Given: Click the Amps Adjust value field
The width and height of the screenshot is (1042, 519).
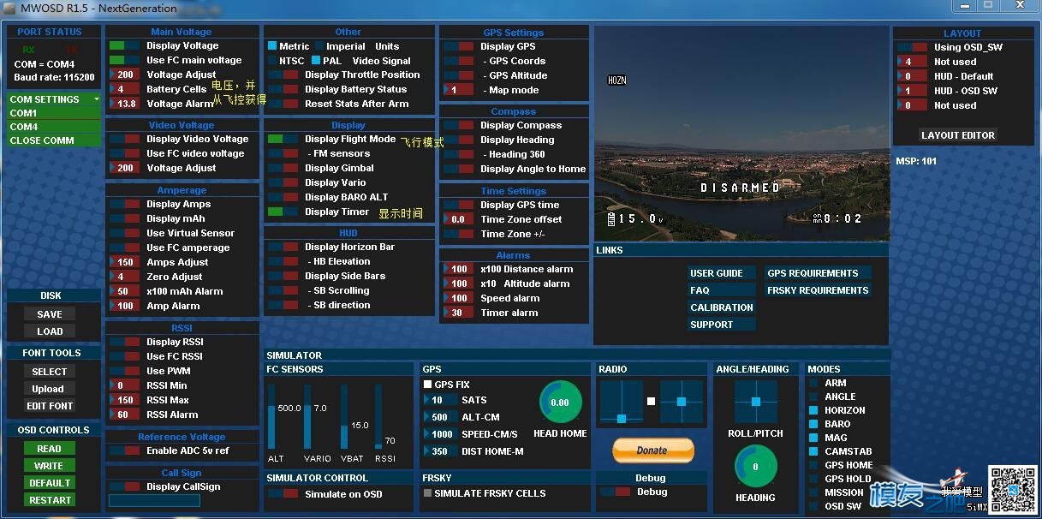Looking at the screenshot, I should pyautogui.click(x=124, y=262).
